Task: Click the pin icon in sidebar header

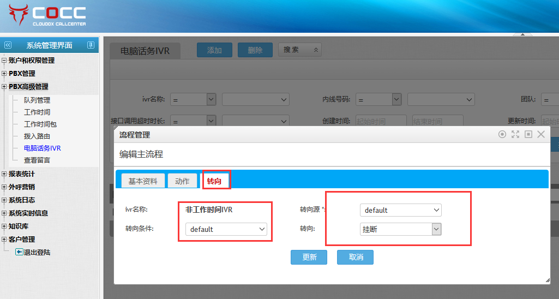Action: pos(91,45)
